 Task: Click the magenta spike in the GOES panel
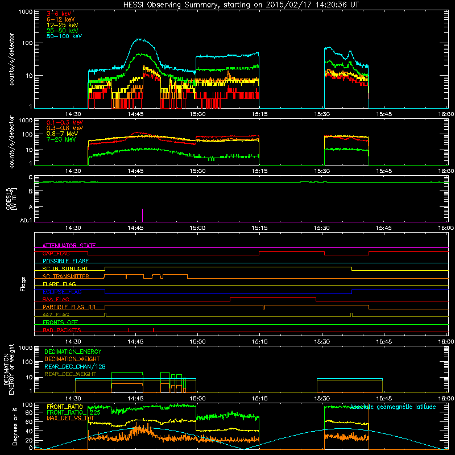coord(142,215)
